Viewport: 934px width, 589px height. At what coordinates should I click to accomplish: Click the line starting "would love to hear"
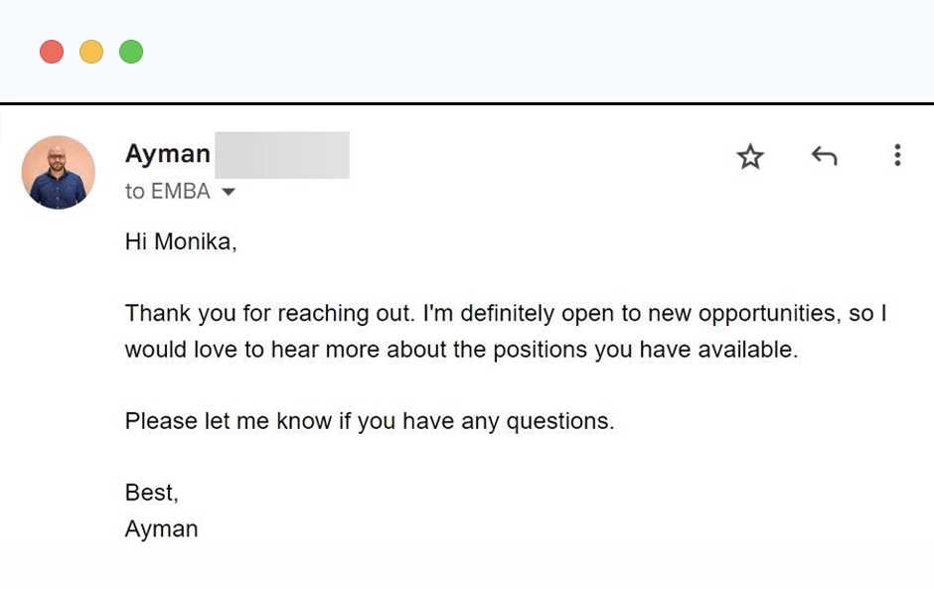click(x=461, y=350)
